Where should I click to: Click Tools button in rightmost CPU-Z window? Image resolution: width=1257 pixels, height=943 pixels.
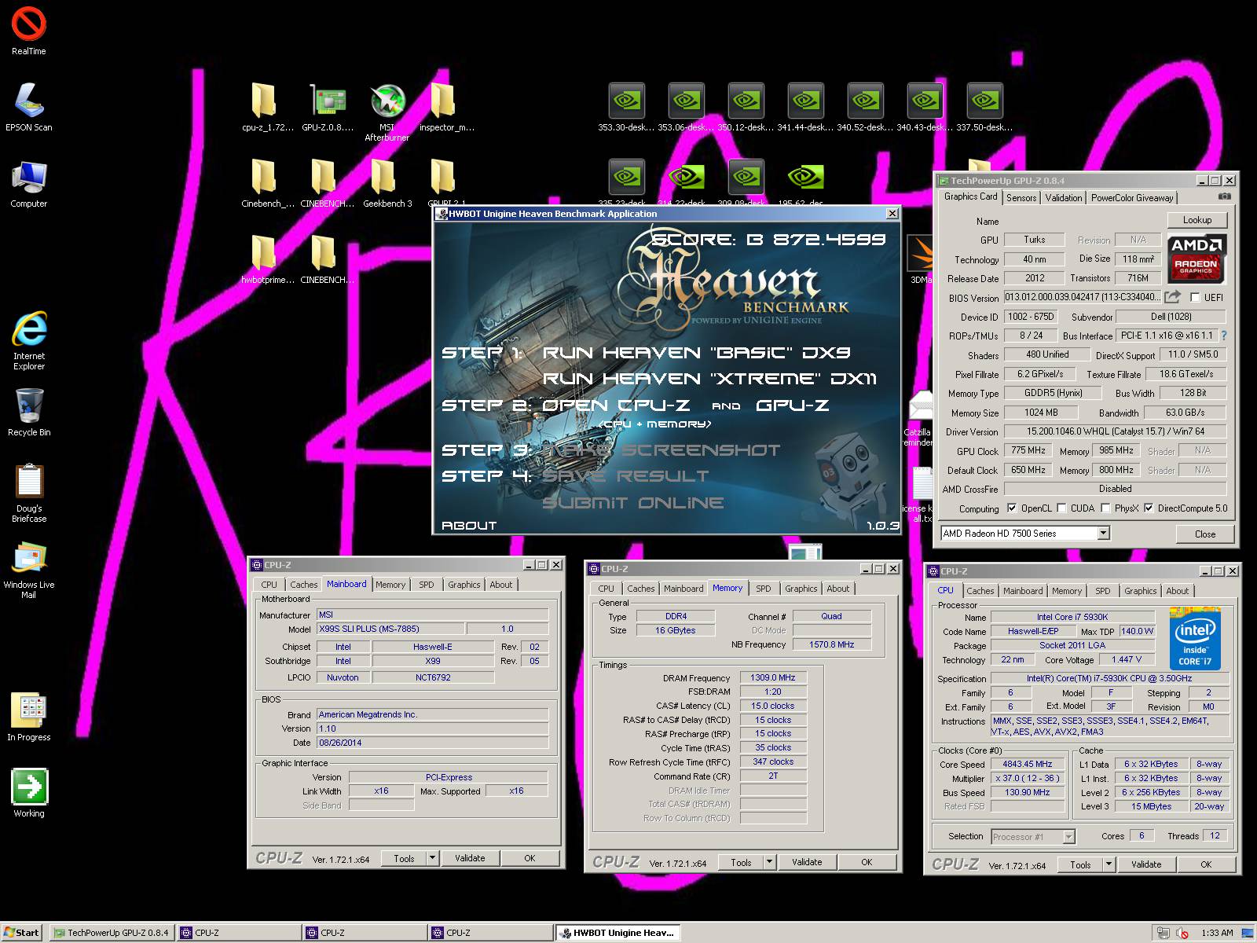1080,864
